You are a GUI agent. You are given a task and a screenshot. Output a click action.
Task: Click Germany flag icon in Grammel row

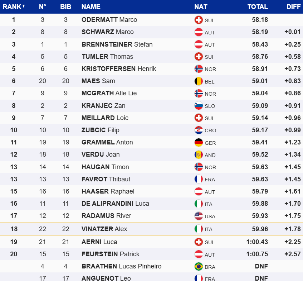pos(199,142)
